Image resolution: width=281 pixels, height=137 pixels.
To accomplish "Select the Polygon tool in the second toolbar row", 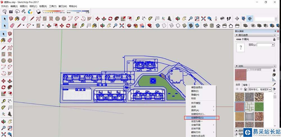I will [x=64, y=19].
